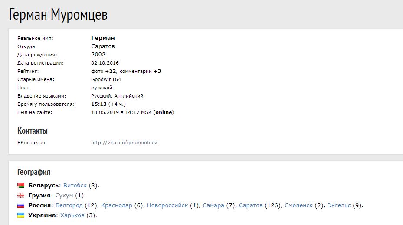Open the Саратов link in География
Screen dimensions: 403x225
(x=251, y=205)
